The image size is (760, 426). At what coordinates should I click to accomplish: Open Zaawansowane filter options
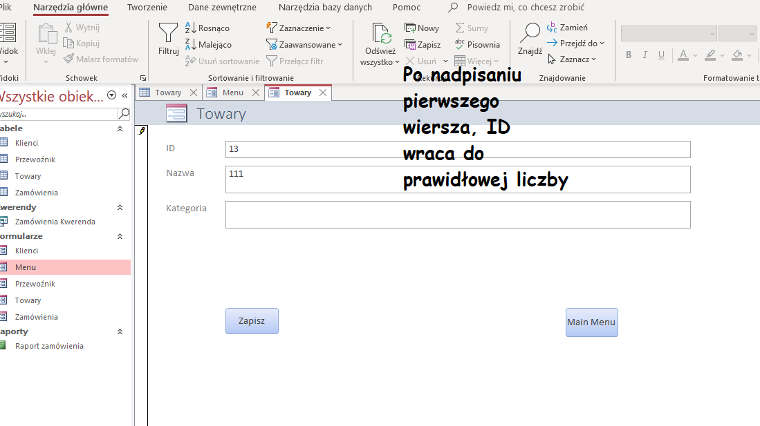304,45
